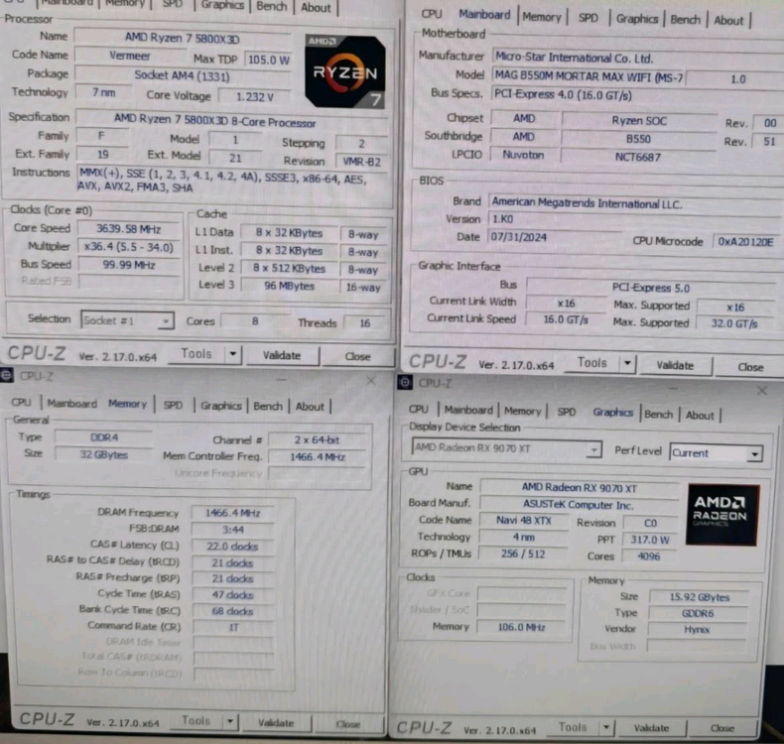Switch to Bench tab in CPU window
The image size is (784, 744).
pyautogui.click(x=272, y=7)
